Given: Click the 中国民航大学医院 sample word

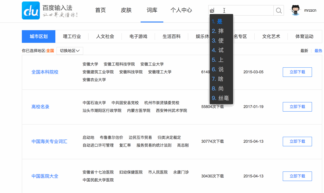Looking at the screenshot, I should pyautogui.click(x=98, y=180).
